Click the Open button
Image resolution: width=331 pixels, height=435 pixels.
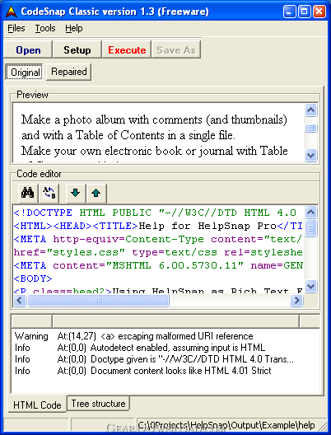[x=28, y=50]
